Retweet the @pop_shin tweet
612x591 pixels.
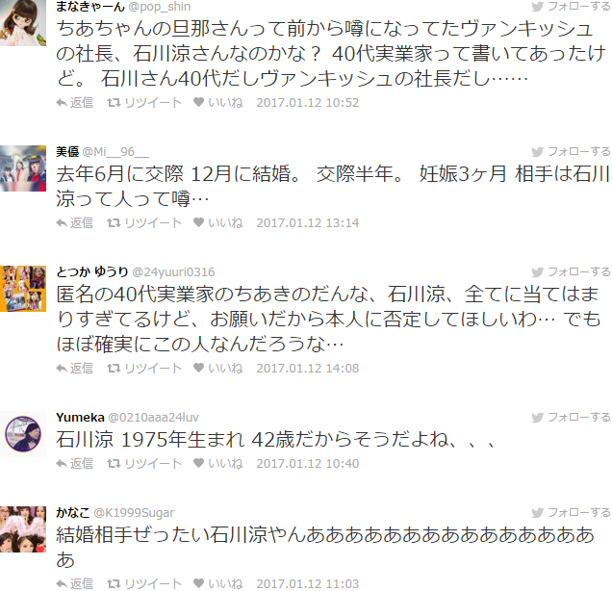click(144, 103)
